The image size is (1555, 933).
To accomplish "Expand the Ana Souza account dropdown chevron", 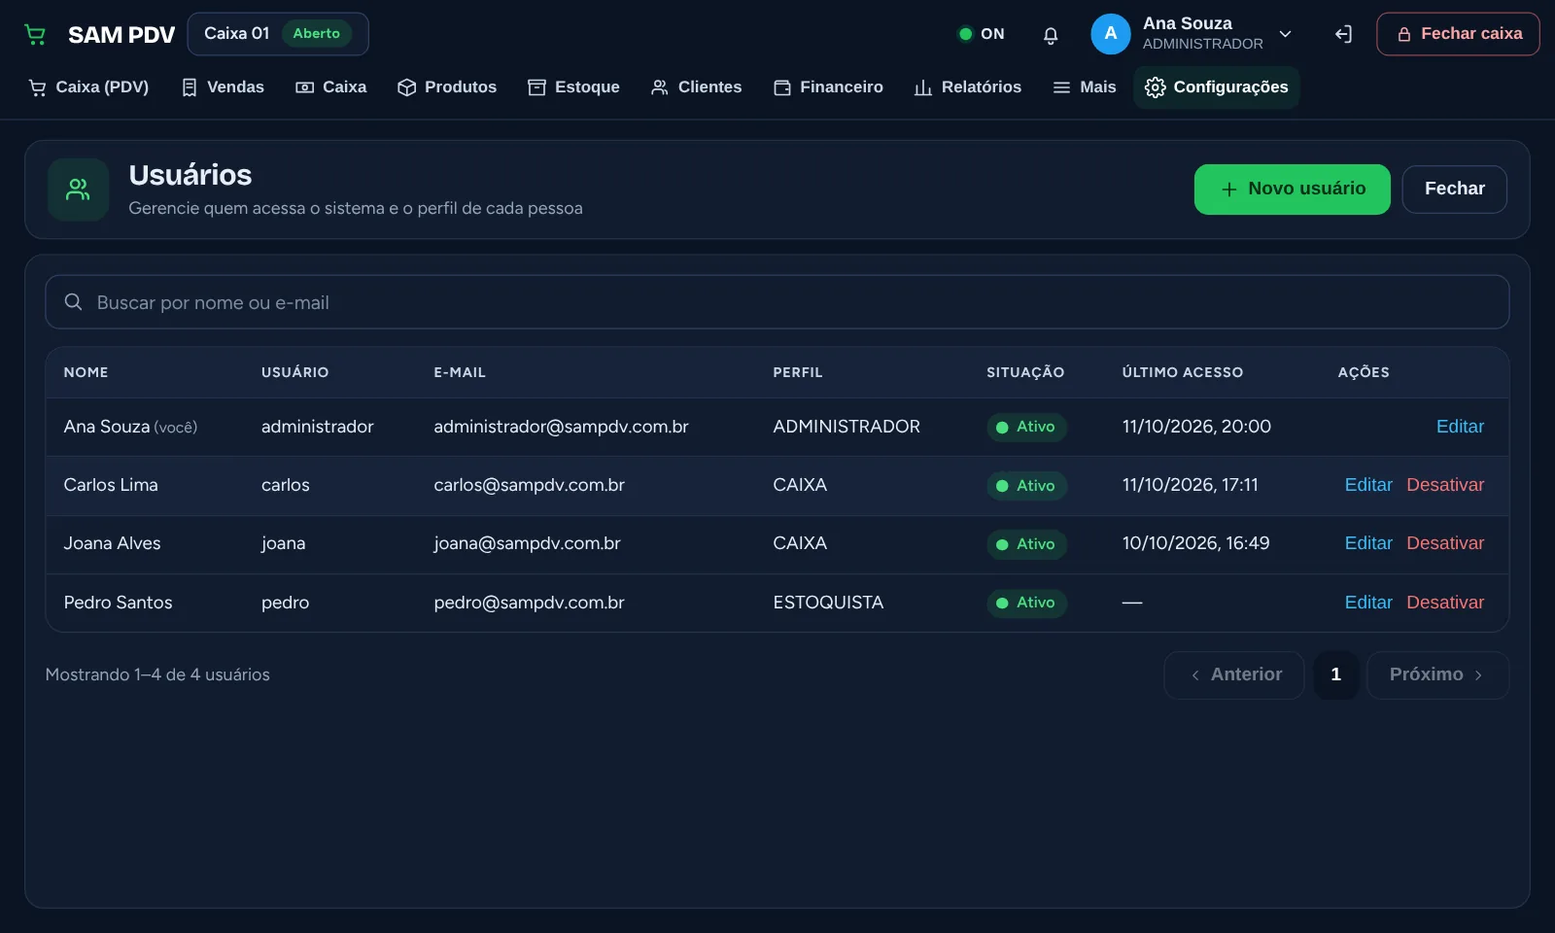I will click(1285, 34).
